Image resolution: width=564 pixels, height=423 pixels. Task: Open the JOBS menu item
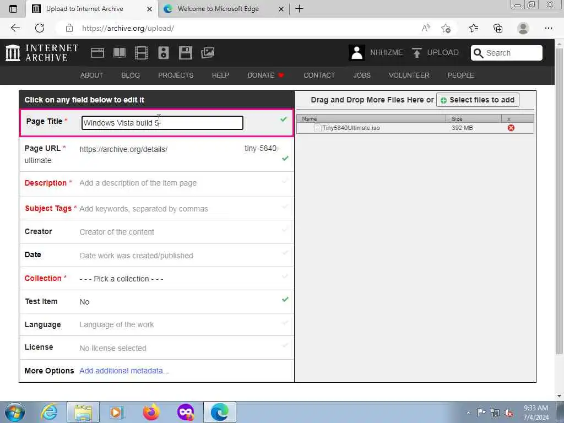(x=362, y=75)
